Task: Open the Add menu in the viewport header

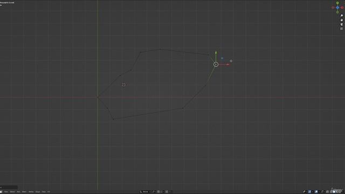Action: (x=18, y=192)
